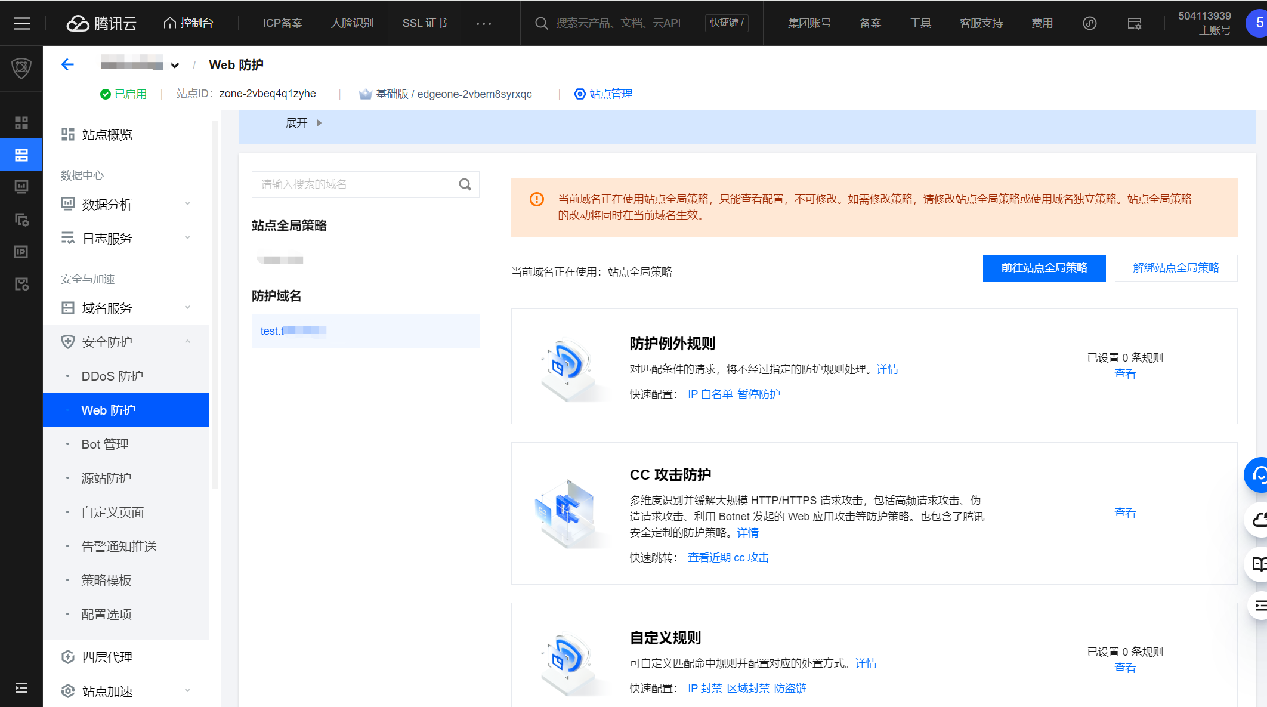
Task: Click 前往站点全局策略 button
Action: tap(1044, 268)
